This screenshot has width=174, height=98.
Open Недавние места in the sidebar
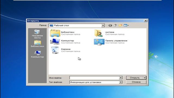(x=37, y=34)
